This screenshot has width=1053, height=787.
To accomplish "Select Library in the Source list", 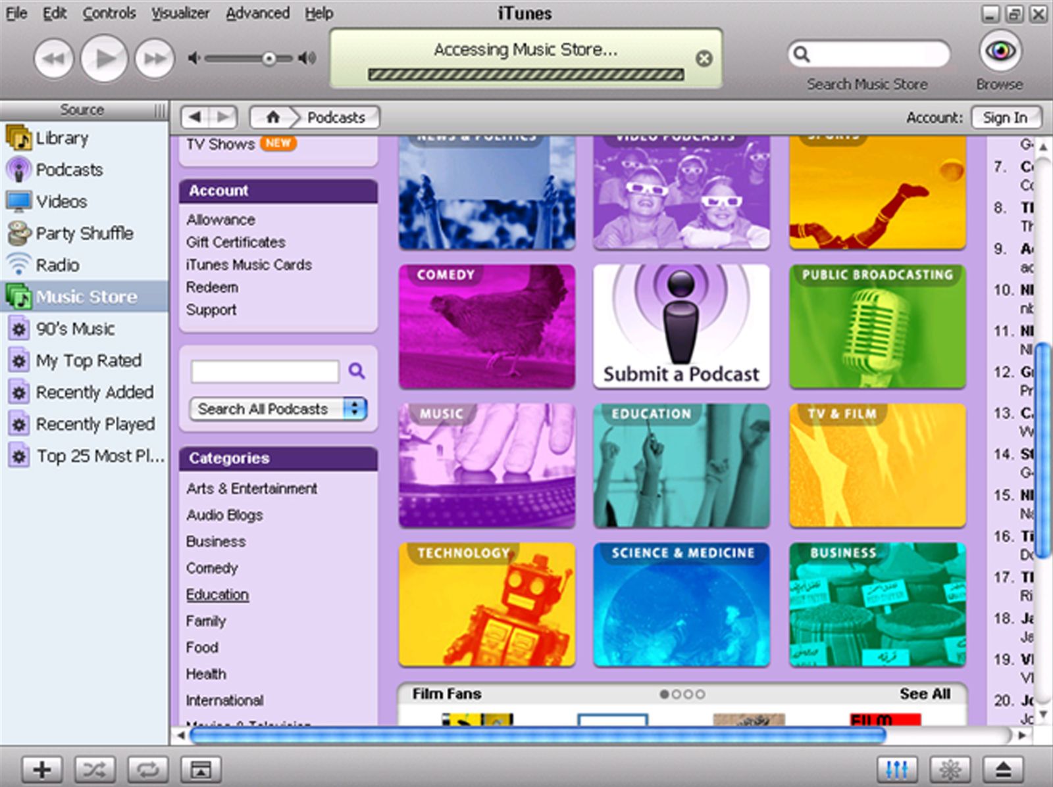I will click(x=84, y=138).
